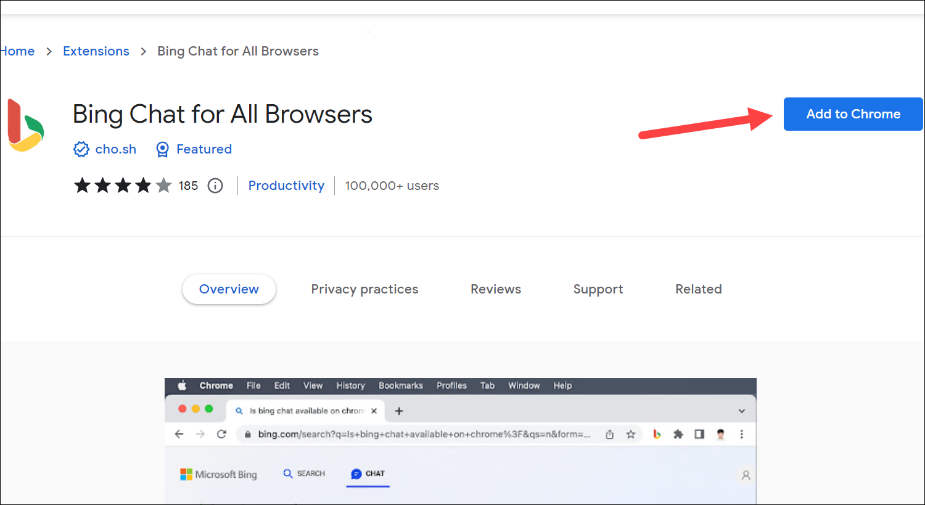Click the profile avatar in preview toolbar
The width and height of the screenshot is (925, 505).
click(x=720, y=434)
